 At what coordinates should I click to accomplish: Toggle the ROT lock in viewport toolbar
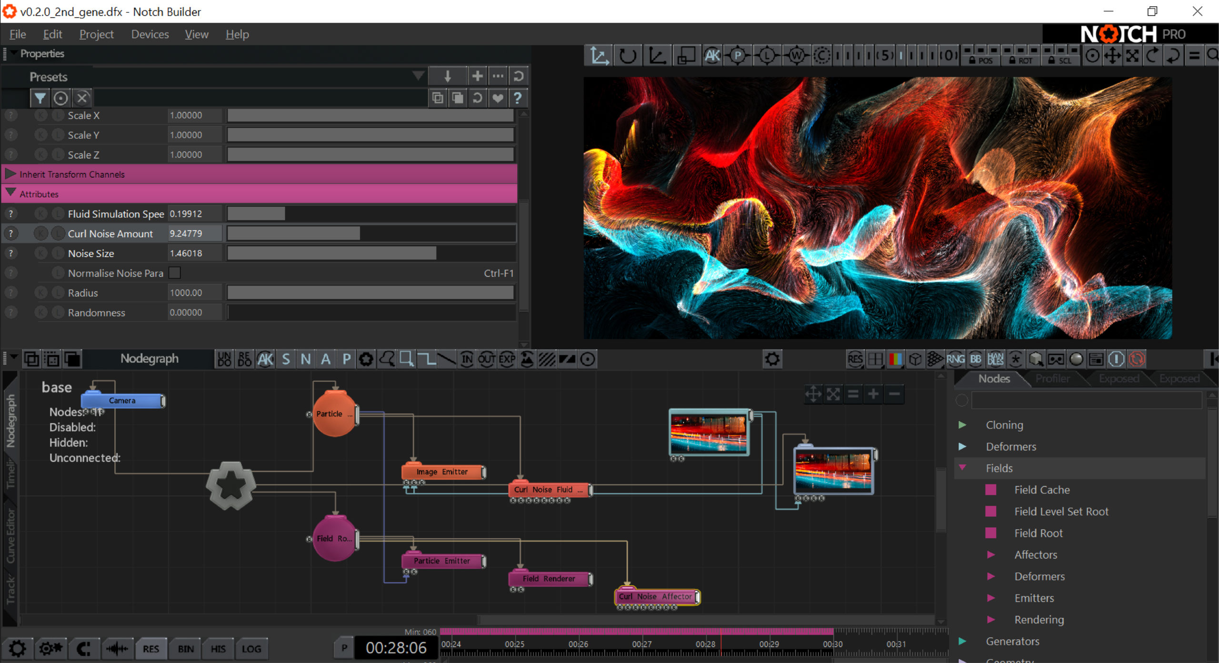click(1020, 60)
